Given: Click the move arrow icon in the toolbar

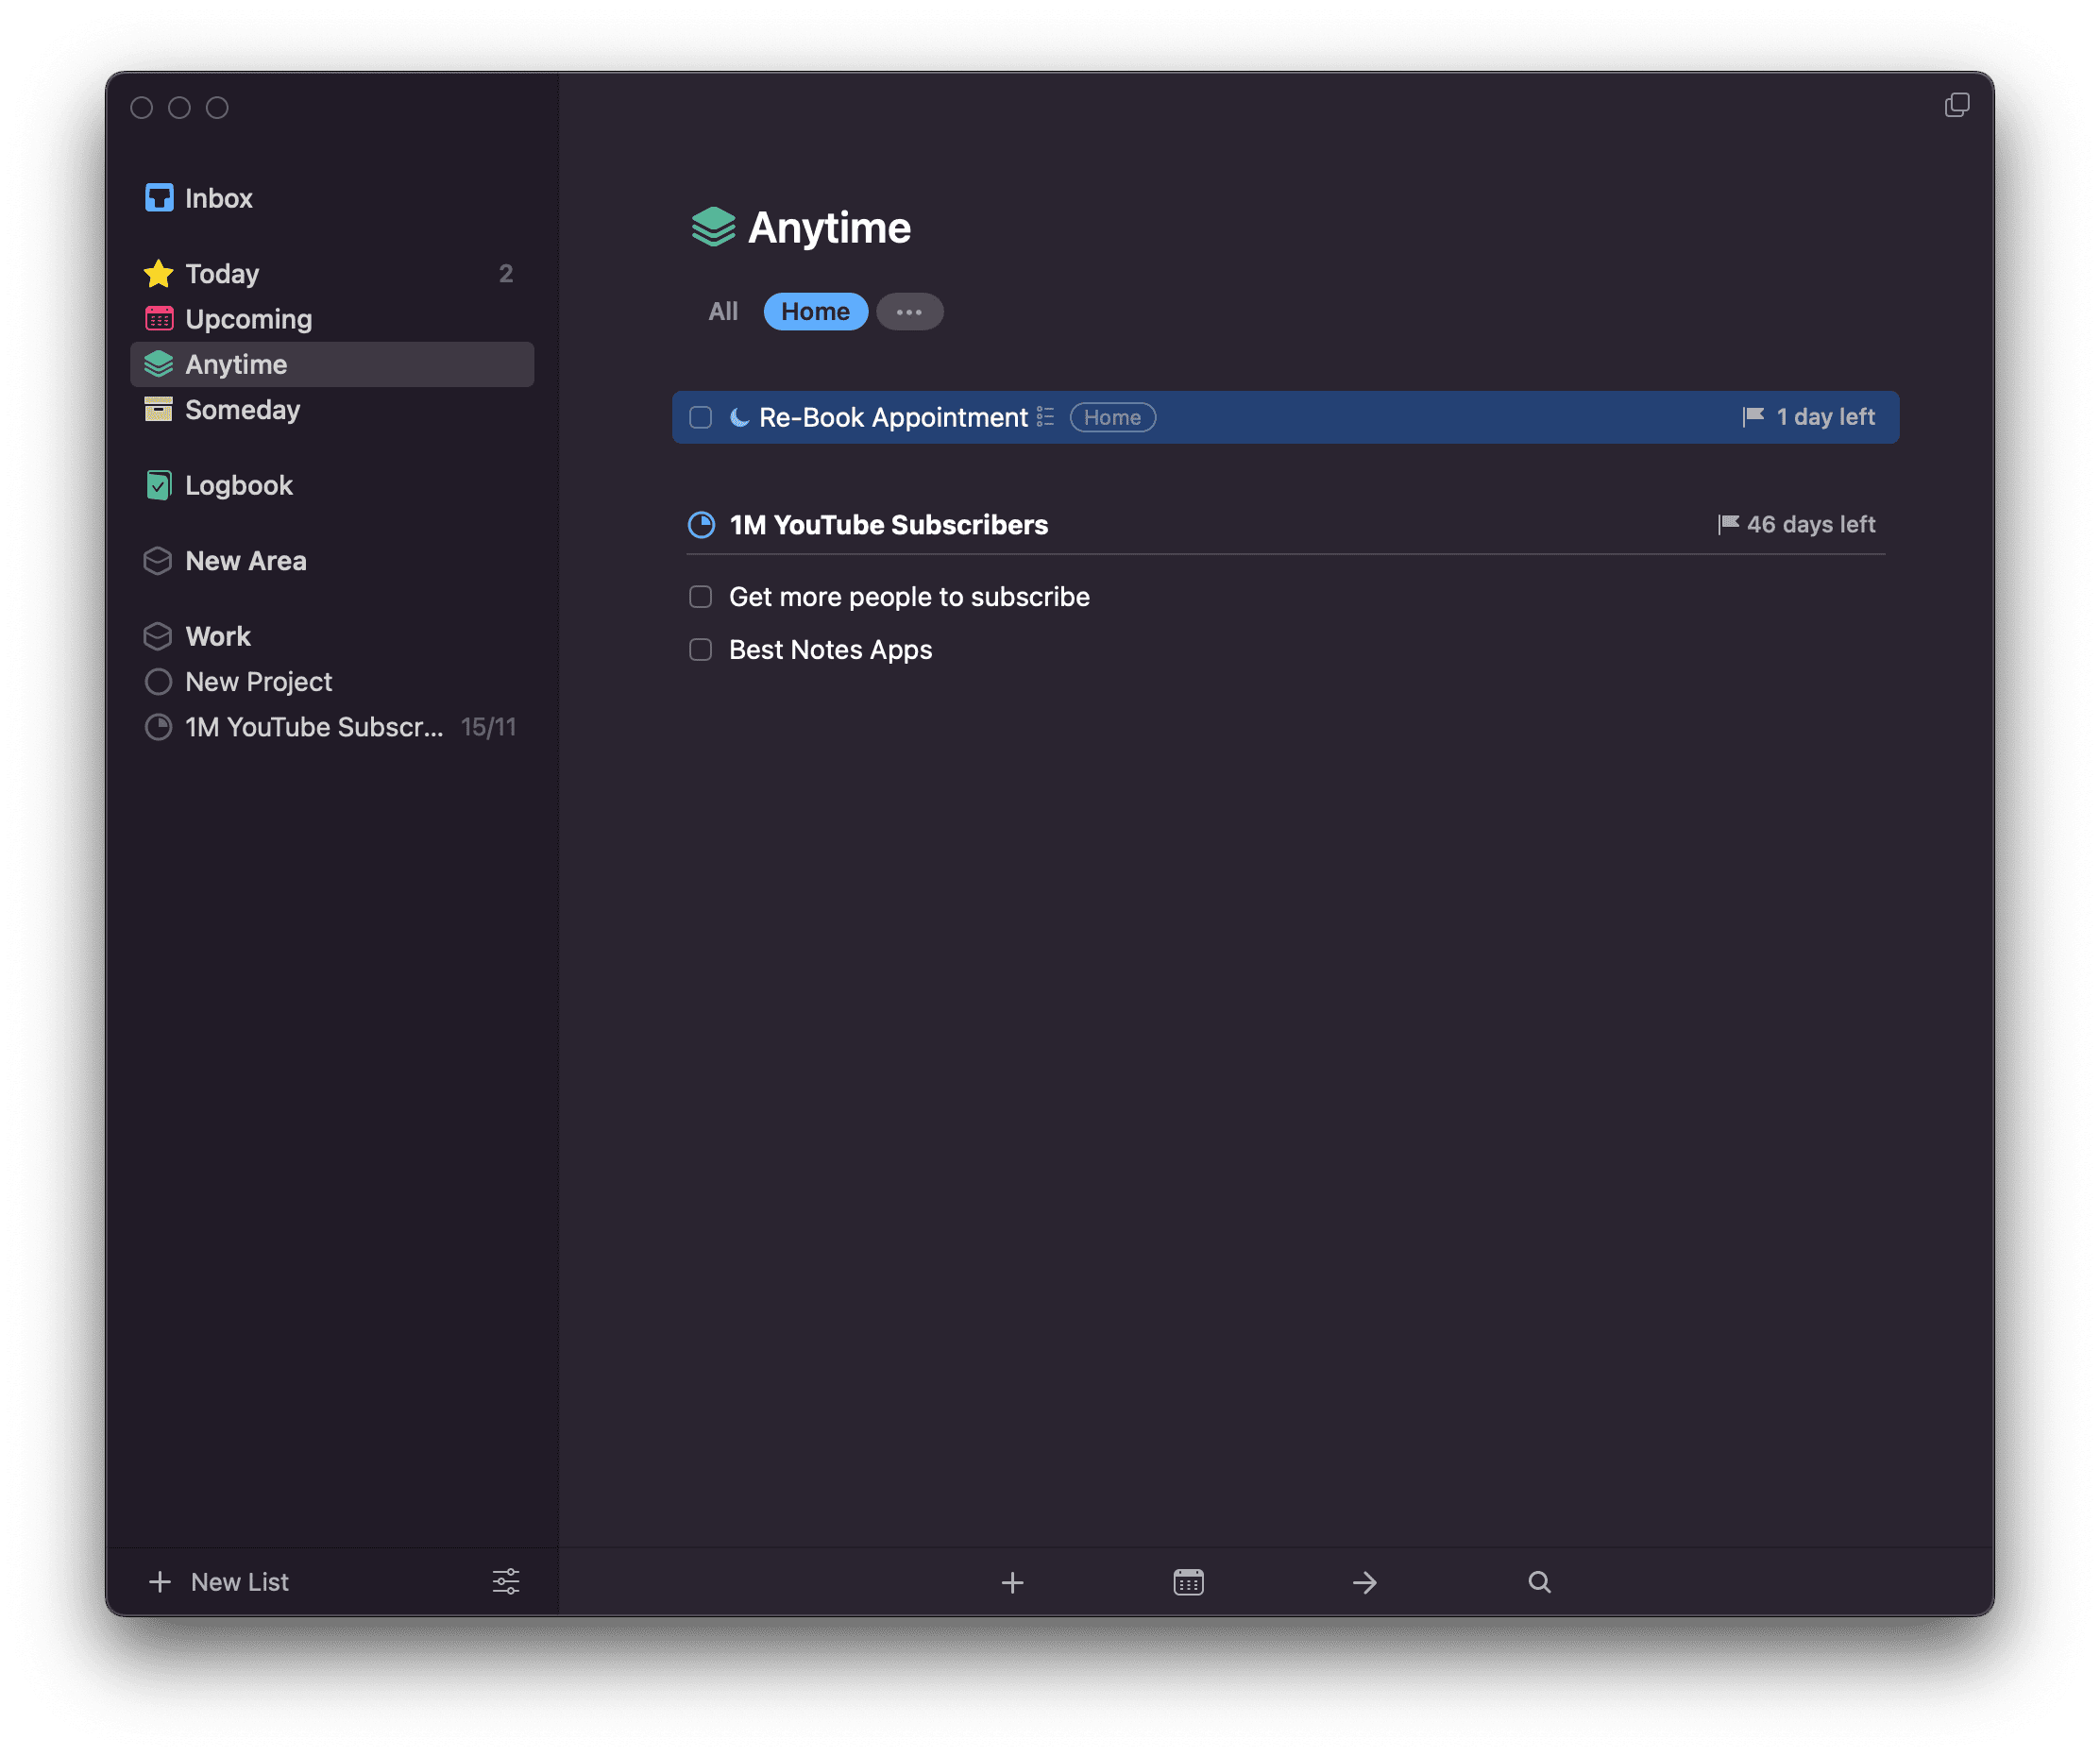Looking at the screenshot, I should 1364,1582.
